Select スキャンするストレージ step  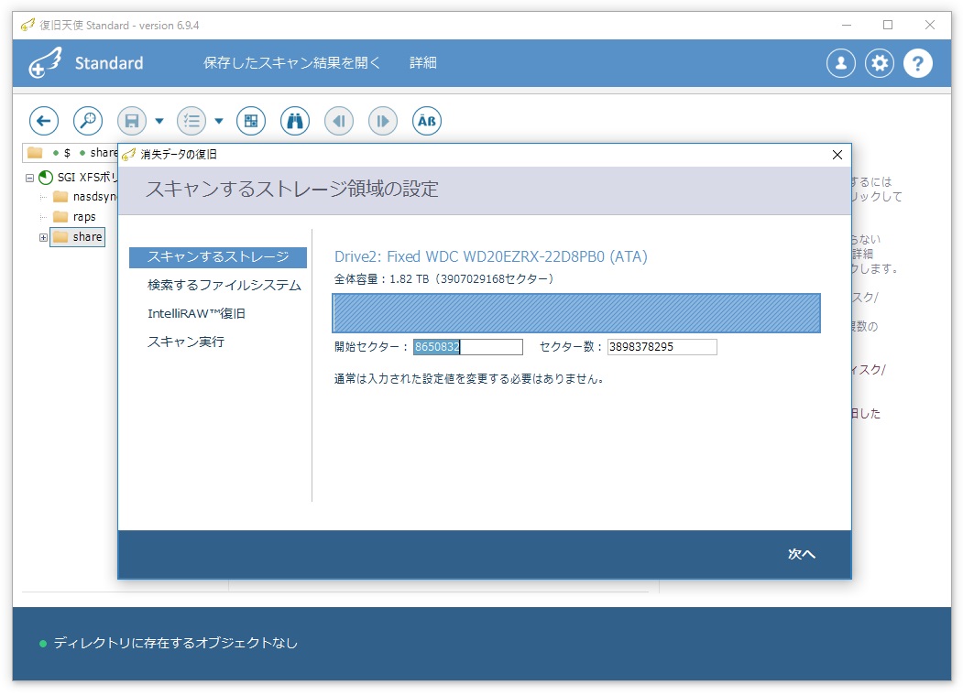coord(218,256)
